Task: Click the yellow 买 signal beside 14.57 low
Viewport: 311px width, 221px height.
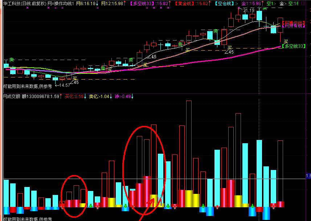Action: pyautogui.click(x=75, y=78)
